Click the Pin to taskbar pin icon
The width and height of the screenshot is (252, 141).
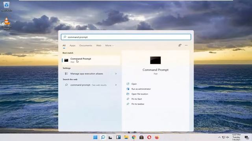pos(128,104)
